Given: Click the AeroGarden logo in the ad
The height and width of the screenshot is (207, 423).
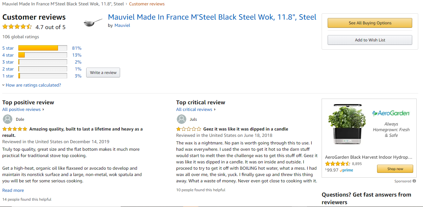Looking at the screenshot, I should (x=391, y=113).
